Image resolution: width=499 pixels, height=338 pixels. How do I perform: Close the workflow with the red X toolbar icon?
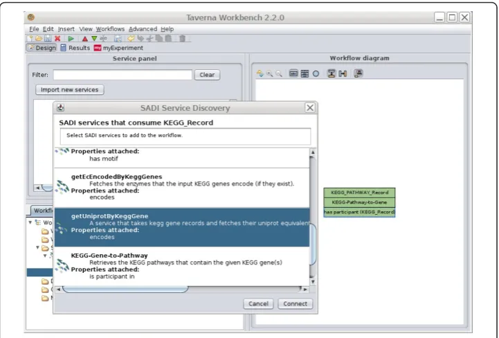coord(57,39)
